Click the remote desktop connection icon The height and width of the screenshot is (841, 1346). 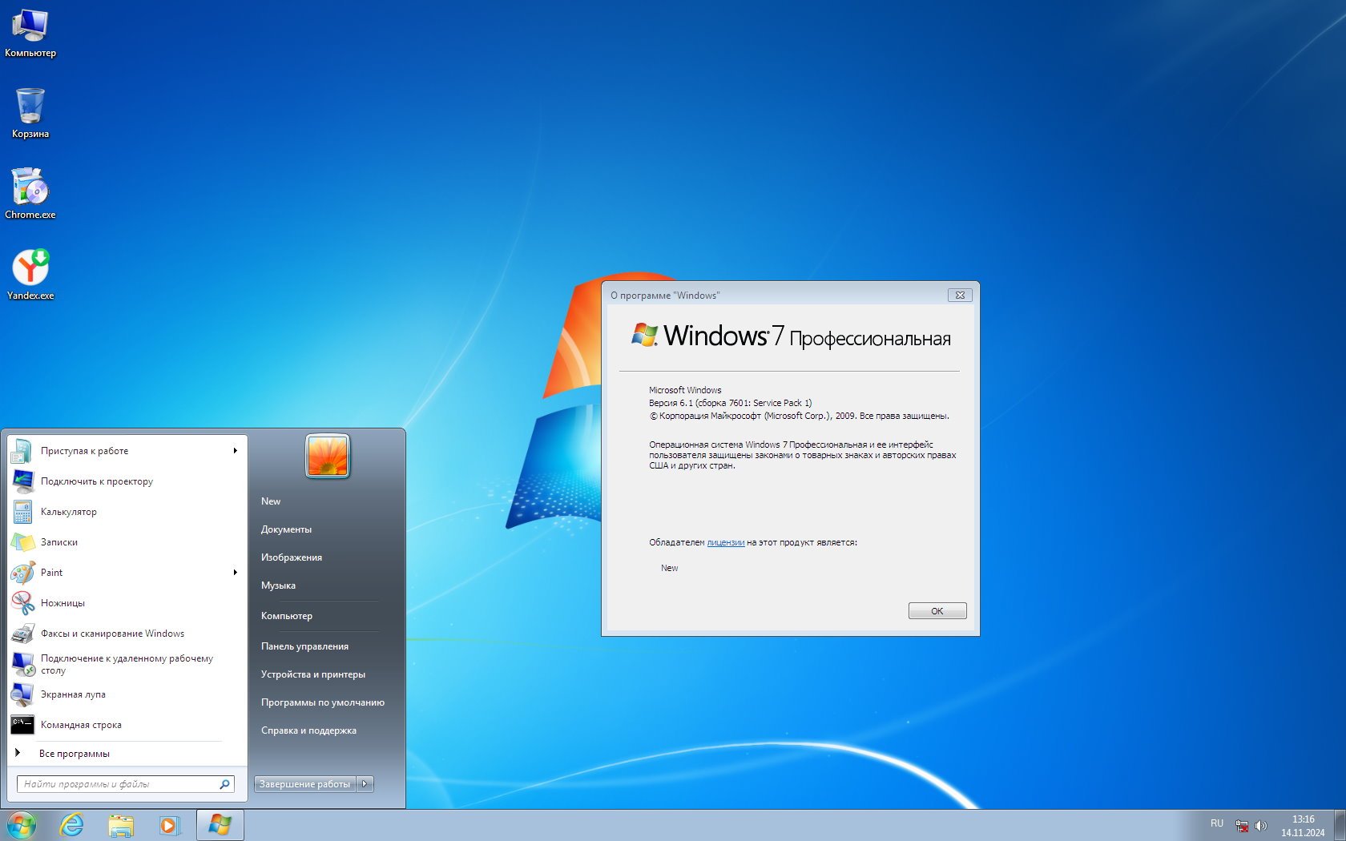22,664
